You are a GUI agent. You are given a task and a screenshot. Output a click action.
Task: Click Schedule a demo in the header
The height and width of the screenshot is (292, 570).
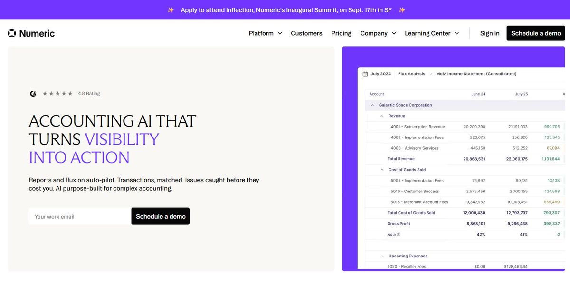click(x=536, y=33)
